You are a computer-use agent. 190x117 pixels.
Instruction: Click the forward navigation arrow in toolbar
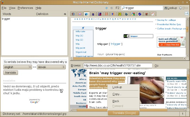tap(112, 8)
